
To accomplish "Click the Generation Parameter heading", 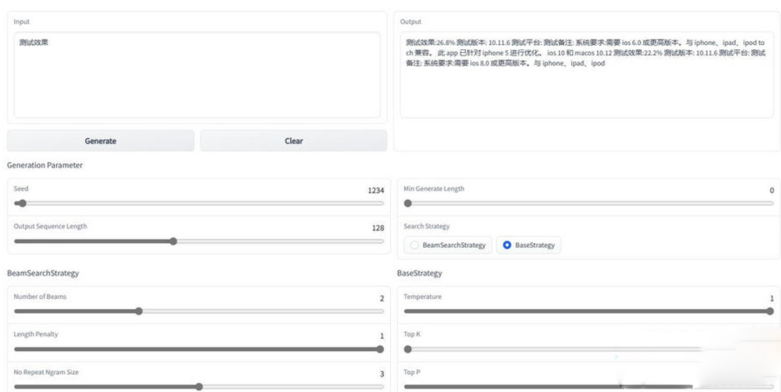I will click(45, 165).
